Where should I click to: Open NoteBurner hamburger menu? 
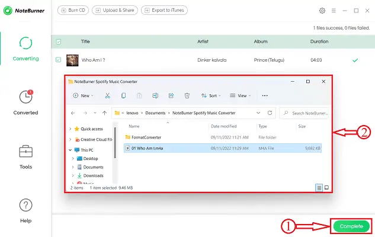[334, 11]
